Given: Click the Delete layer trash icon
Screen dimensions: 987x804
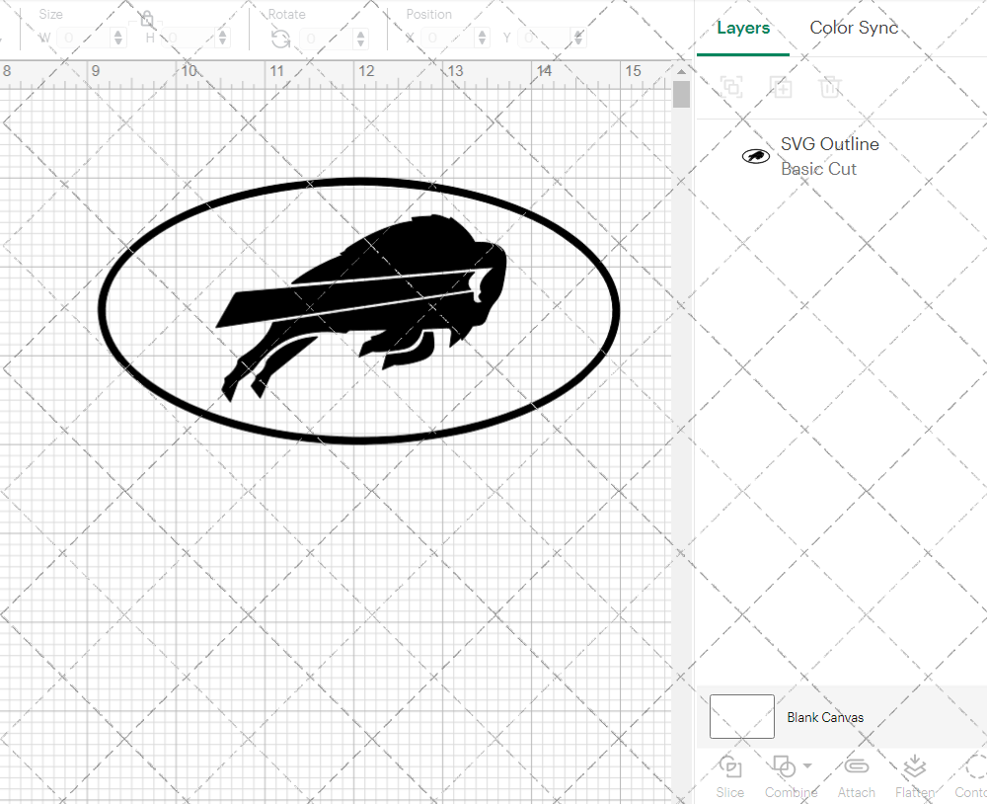Looking at the screenshot, I should pyautogui.click(x=830, y=87).
